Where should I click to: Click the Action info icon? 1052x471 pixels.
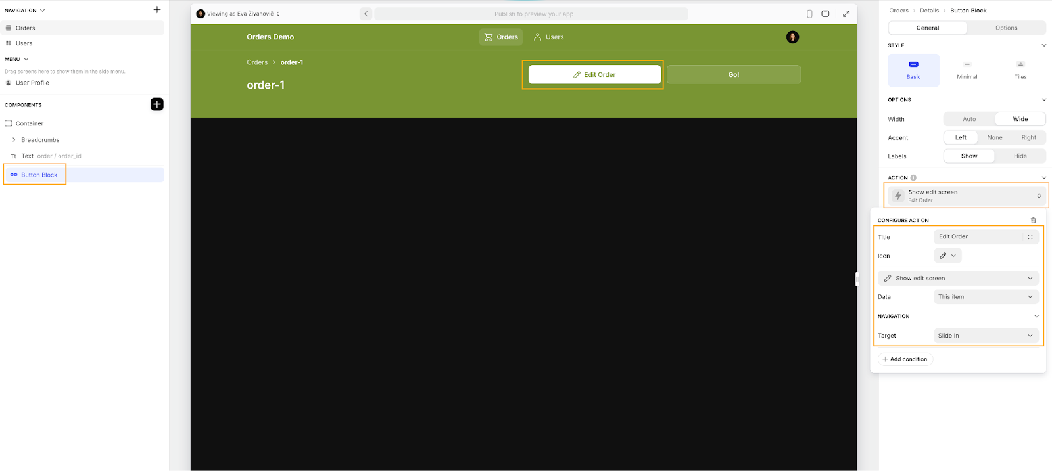click(x=913, y=177)
